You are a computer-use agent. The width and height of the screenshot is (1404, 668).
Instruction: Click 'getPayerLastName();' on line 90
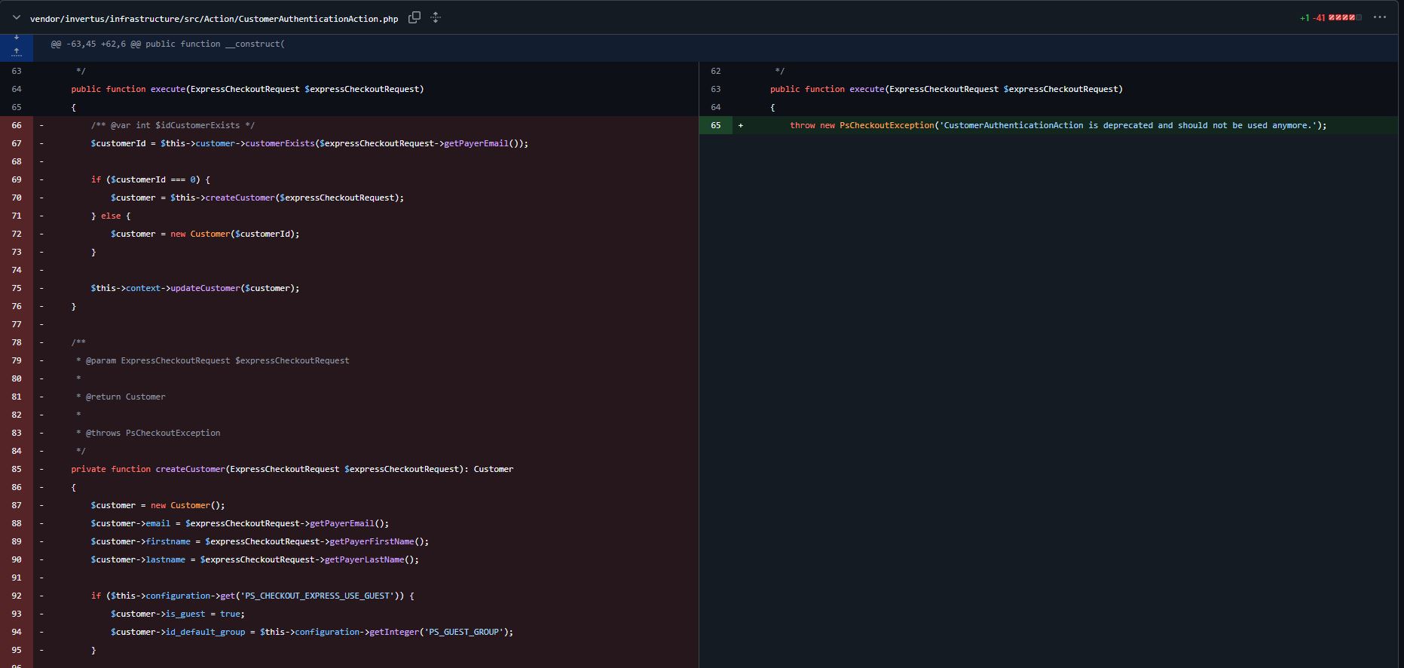(372, 559)
